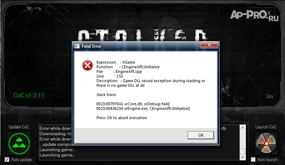Click the S.T.A.L.K.E.R. title logo
This screenshot has height=165, width=285.
point(143,35)
